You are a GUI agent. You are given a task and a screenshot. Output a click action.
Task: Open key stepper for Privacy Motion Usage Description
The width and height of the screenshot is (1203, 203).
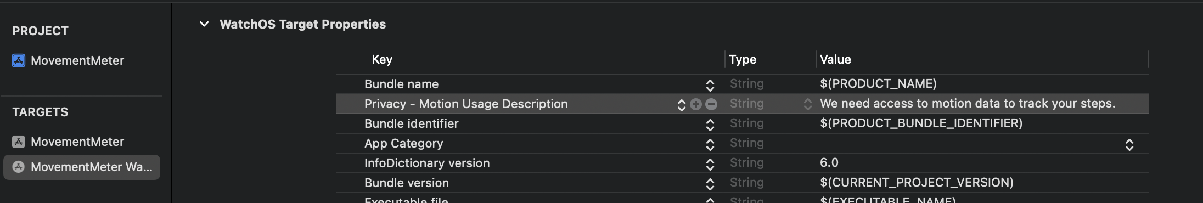coord(682,105)
